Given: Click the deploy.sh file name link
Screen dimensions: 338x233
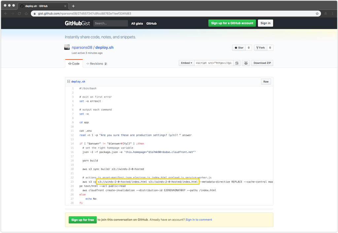Looking at the screenshot, I should coord(78,81).
